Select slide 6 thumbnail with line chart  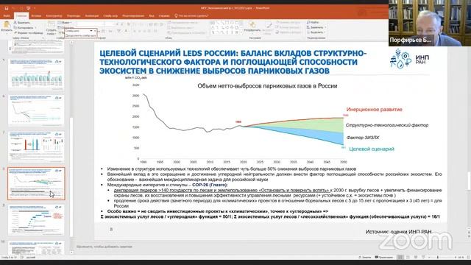[x=36, y=110]
